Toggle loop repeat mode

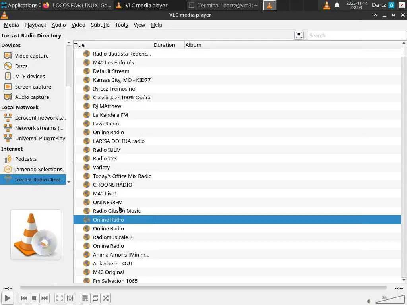[x=95, y=298]
